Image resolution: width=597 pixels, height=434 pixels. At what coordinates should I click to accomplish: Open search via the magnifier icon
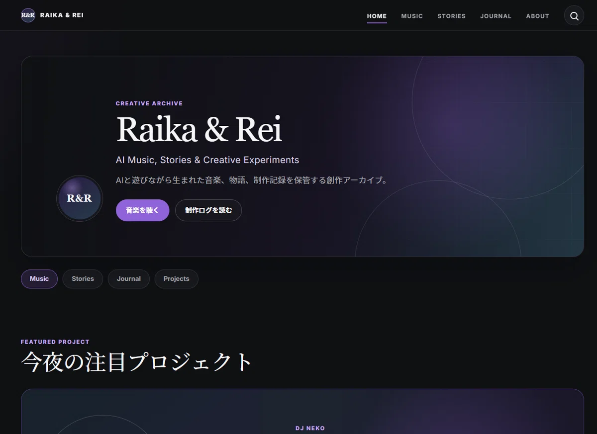point(574,15)
